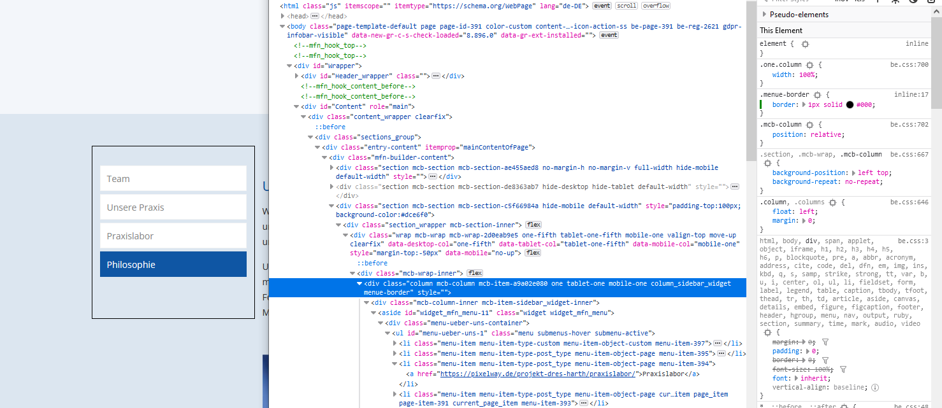Click filter icon next to overridden margin
Image resolution: width=942 pixels, height=408 pixels.
[x=825, y=342]
